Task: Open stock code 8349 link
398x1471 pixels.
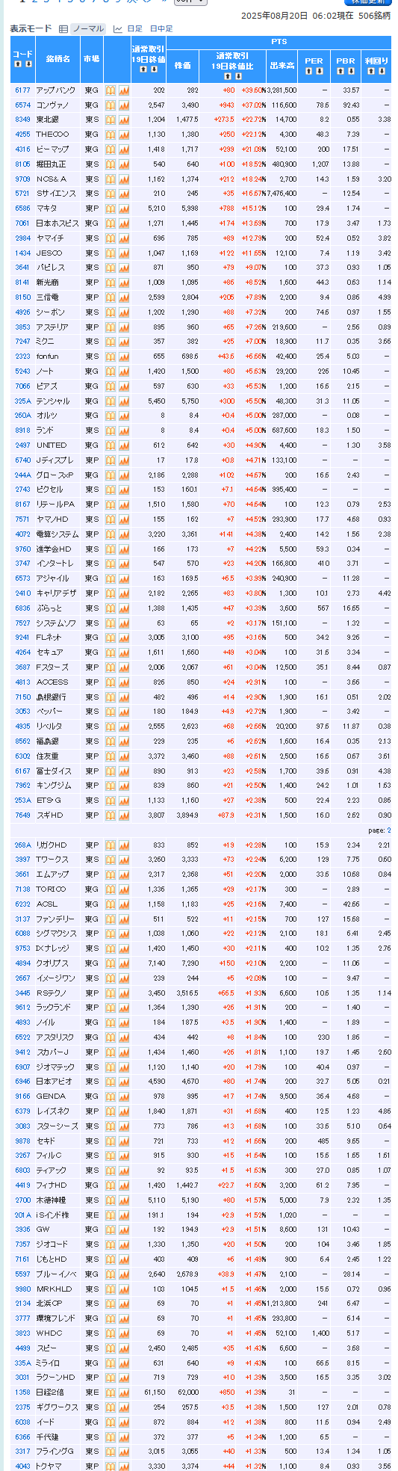Action: [22, 120]
